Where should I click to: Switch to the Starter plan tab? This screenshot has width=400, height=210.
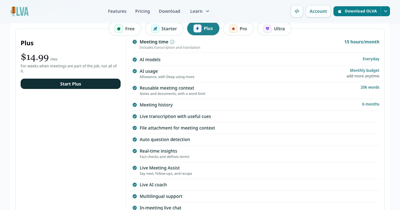click(164, 29)
